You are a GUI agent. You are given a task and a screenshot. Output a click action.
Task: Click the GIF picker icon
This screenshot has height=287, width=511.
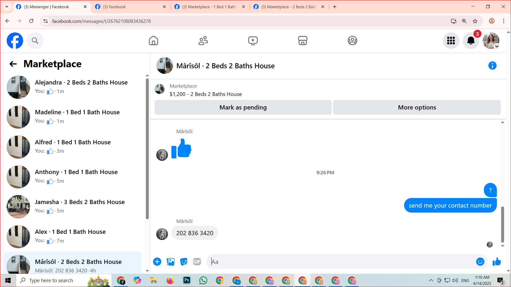coord(197,262)
